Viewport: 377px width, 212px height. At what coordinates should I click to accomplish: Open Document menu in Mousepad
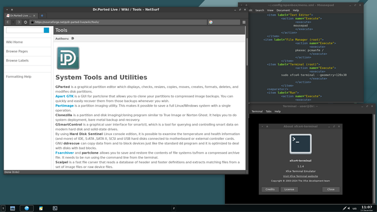coord(283,10)
